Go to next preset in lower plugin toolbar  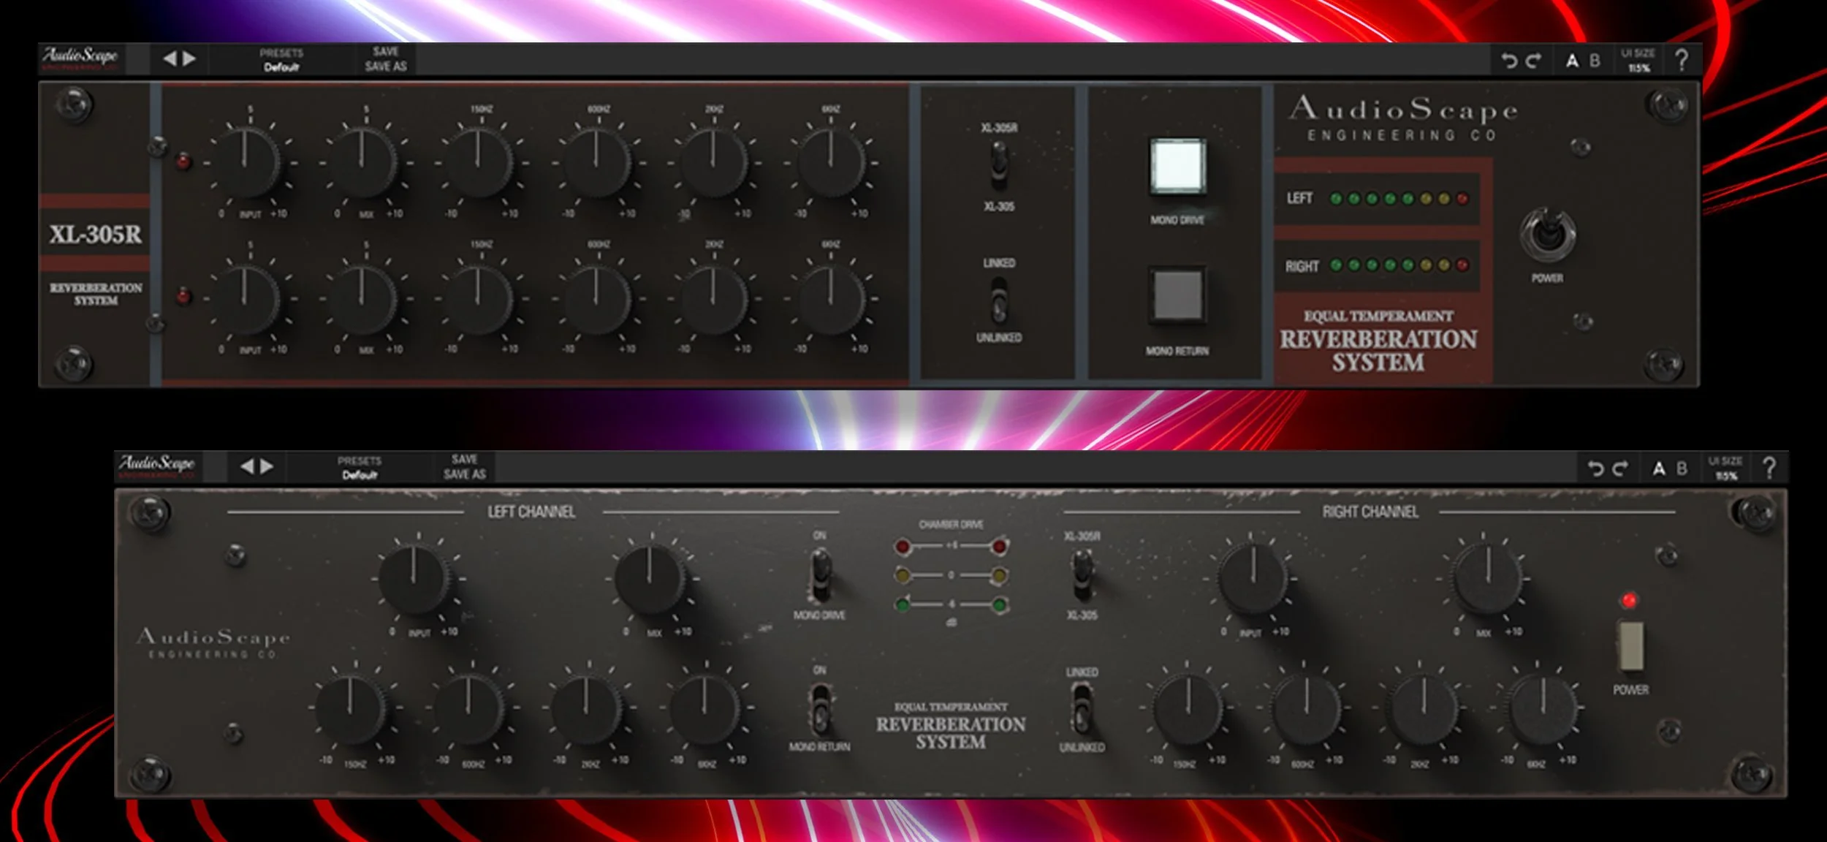267,466
